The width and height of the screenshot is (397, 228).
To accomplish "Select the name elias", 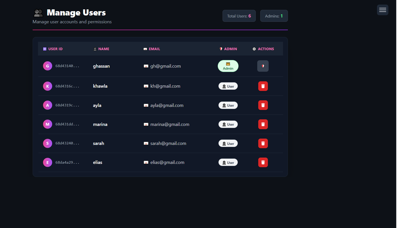I will [x=97, y=162].
